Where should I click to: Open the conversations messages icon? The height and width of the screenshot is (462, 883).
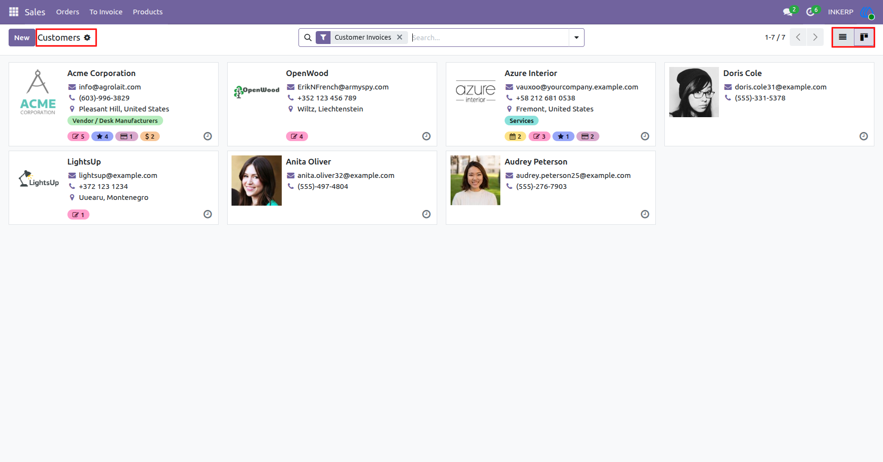click(x=788, y=12)
